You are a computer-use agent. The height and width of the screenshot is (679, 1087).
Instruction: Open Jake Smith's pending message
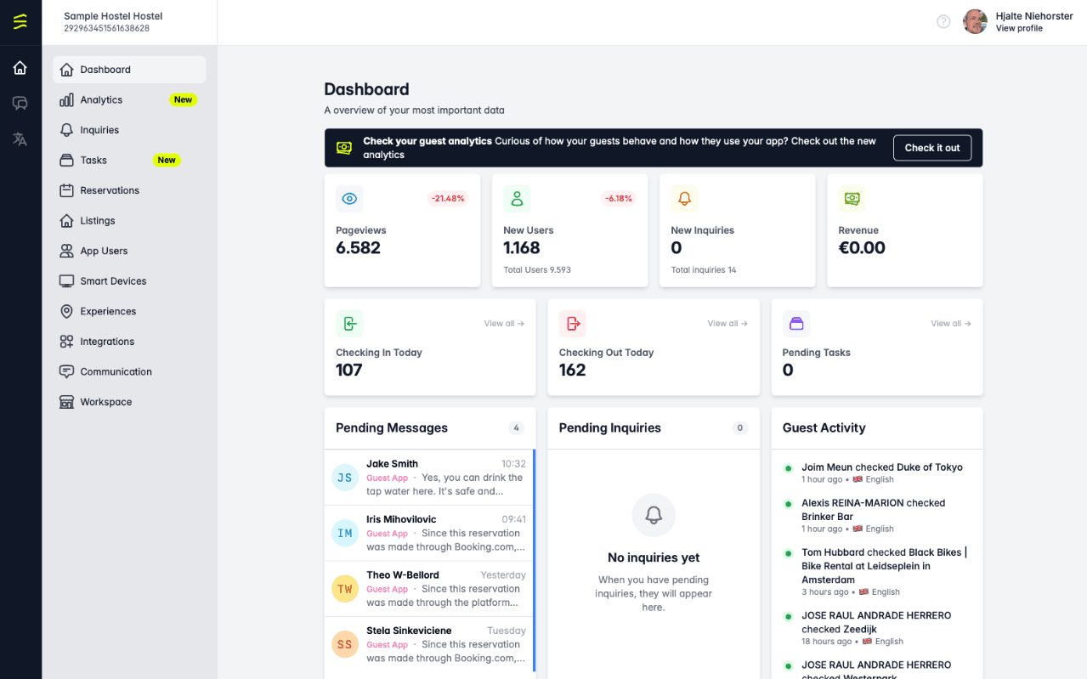pos(429,478)
